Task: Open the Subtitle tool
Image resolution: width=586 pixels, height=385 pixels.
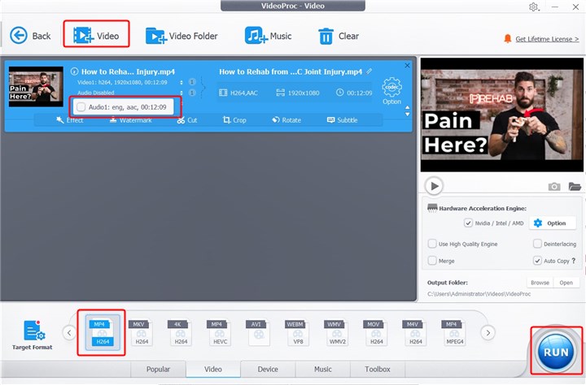Action: 342,119
